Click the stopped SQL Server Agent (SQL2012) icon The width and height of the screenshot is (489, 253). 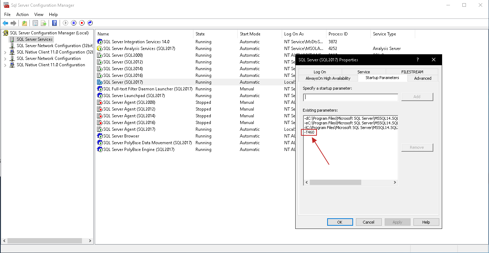tap(100, 109)
